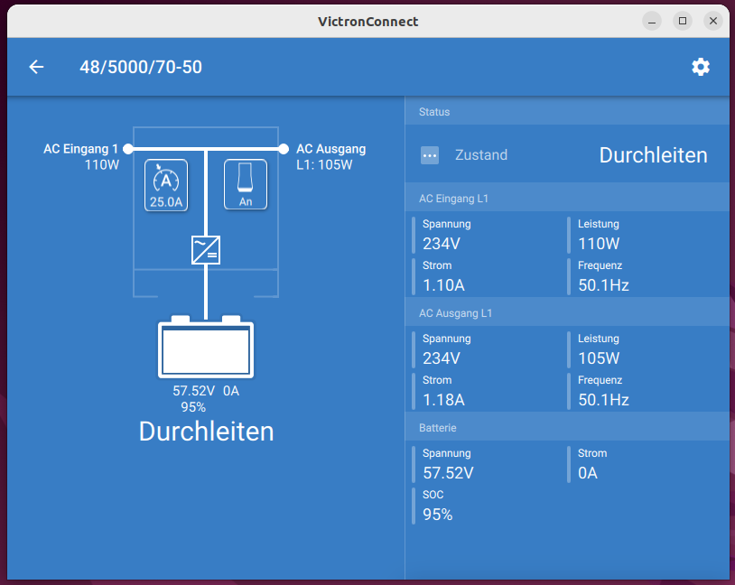Screen dimensions: 735x585
Task: Minimize the VictronConnect window
Action: [652, 21]
